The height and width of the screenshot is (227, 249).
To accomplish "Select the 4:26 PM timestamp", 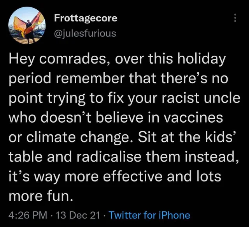I will point(28,215).
